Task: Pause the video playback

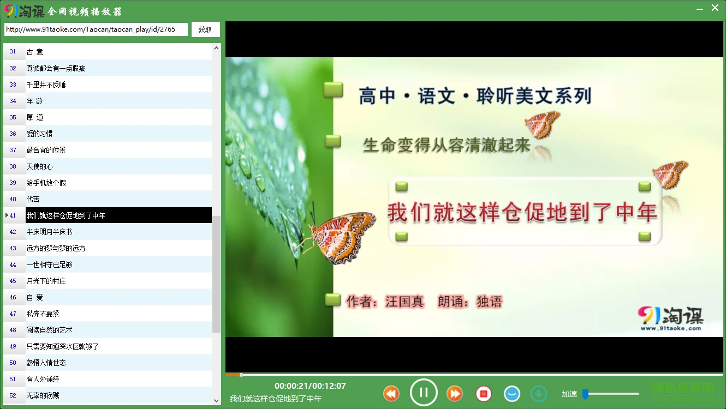Action: click(x=424, y=393)
